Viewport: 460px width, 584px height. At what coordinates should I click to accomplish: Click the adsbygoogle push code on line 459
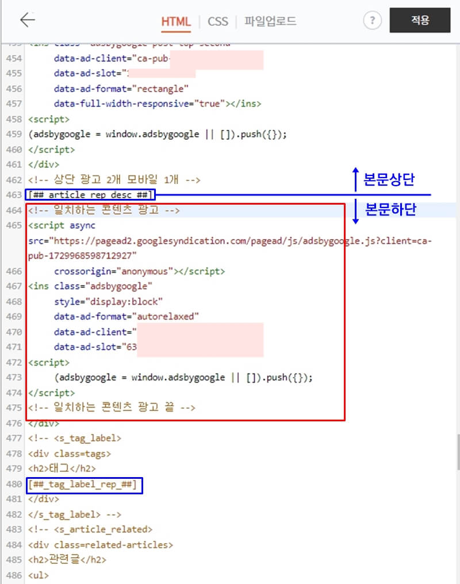[x=158, y=134]
